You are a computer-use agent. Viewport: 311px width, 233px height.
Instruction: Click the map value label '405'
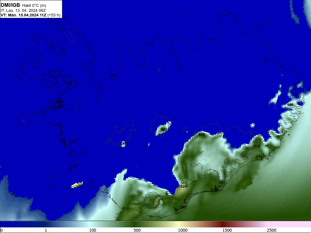tap(290, 105)
